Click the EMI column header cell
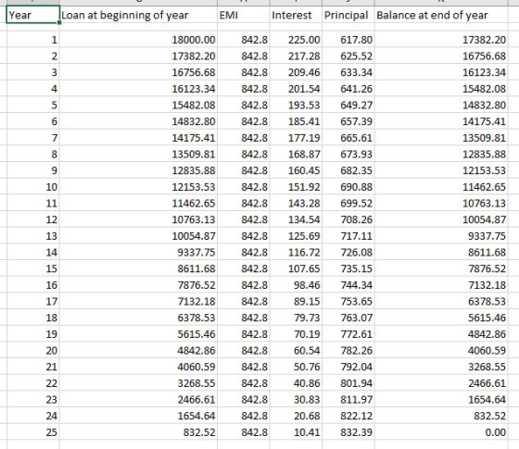Screen dimensions: 519x449 coord(244,15)
